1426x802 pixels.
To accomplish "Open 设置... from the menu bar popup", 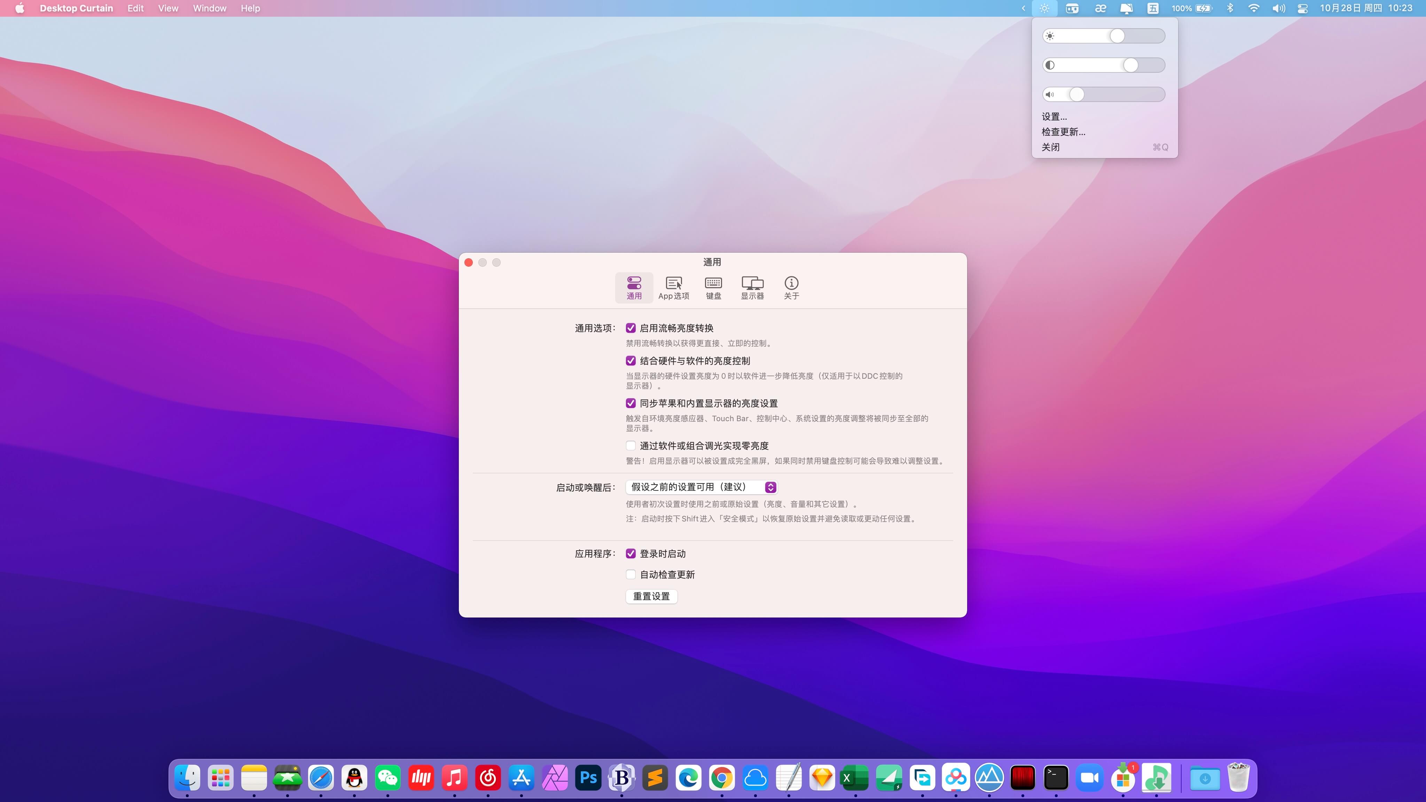I will [1053, 116].
